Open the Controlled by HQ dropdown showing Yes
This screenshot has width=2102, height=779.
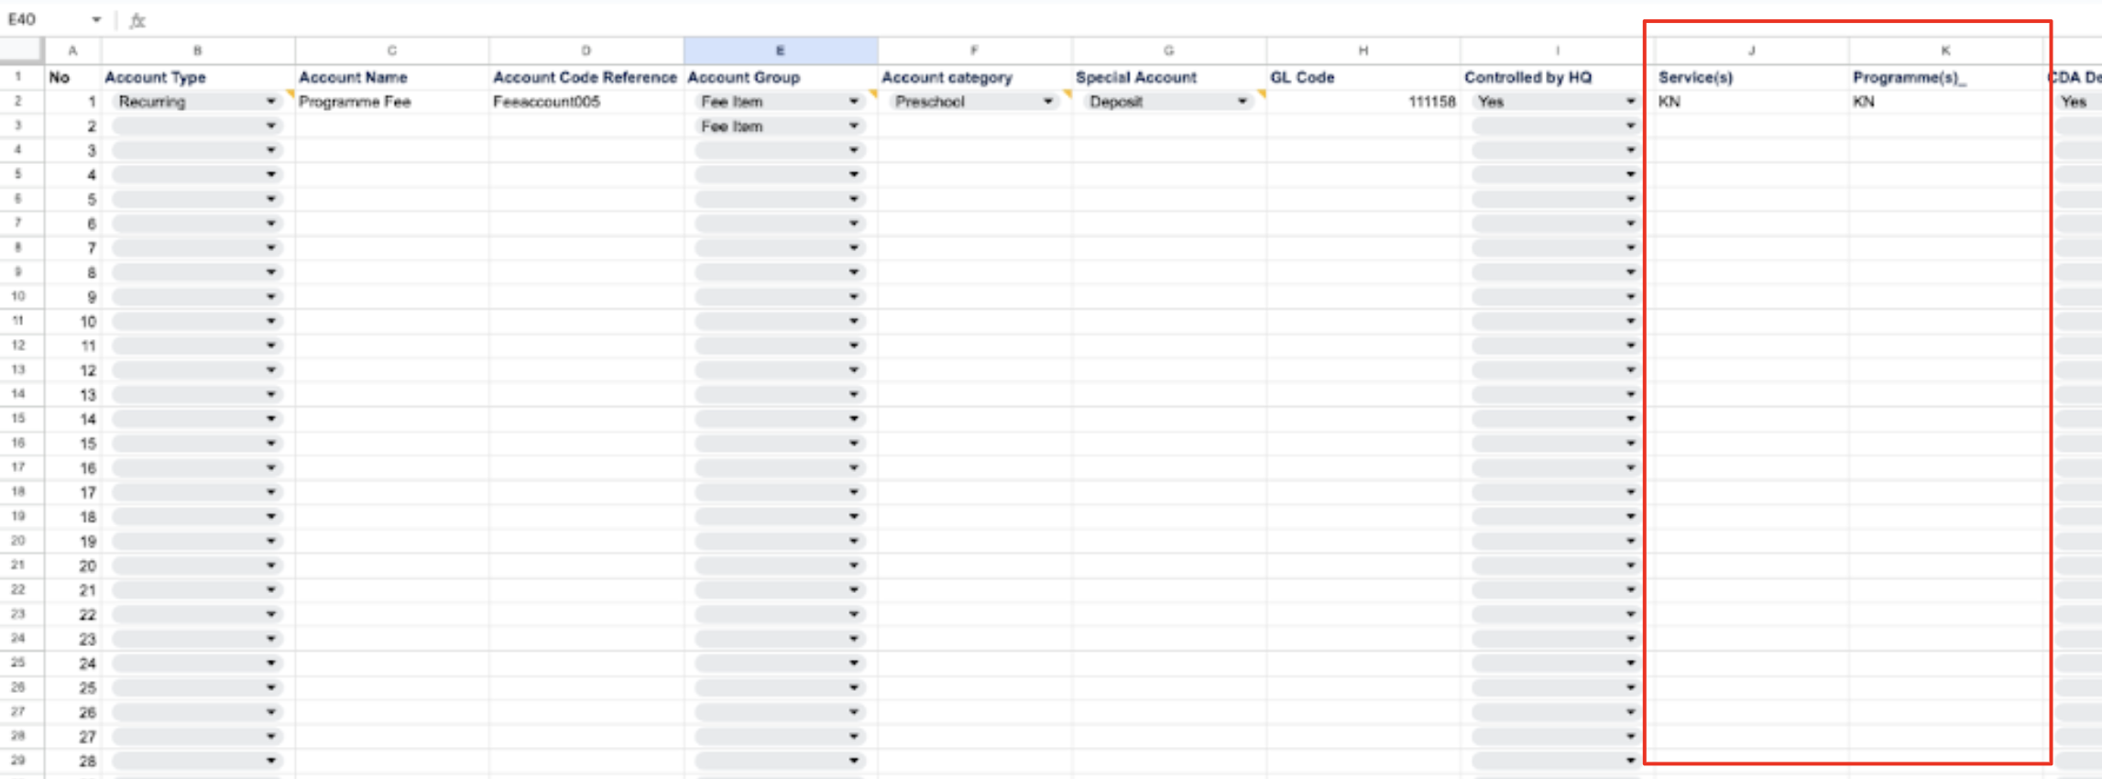click(x=1630, y=102)
